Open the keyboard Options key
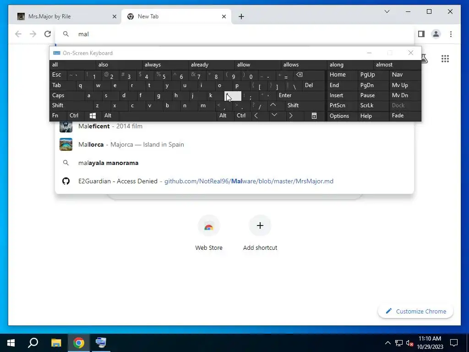The width and height of the screenshot is (469, 352). point(342,116)
